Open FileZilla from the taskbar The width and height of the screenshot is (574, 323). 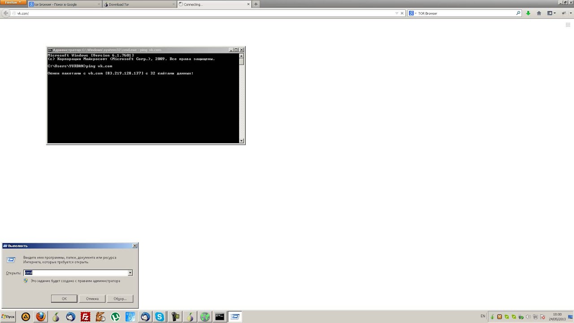click(85, 317)
